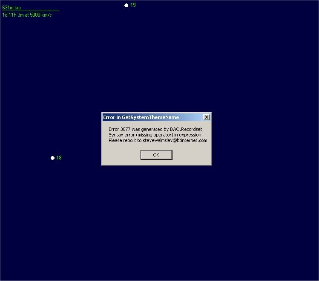Click the '1d 11h 3m at 5000 km/s' text
This screenshot has height=281, width=319.
(x=27, y=15)
